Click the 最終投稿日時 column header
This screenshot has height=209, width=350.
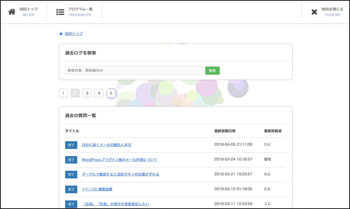(x=225, y=131)
